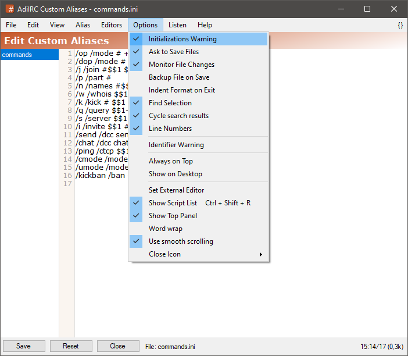Open the Edit menu
Screen dimensions: 408x356
click(33, 25)
